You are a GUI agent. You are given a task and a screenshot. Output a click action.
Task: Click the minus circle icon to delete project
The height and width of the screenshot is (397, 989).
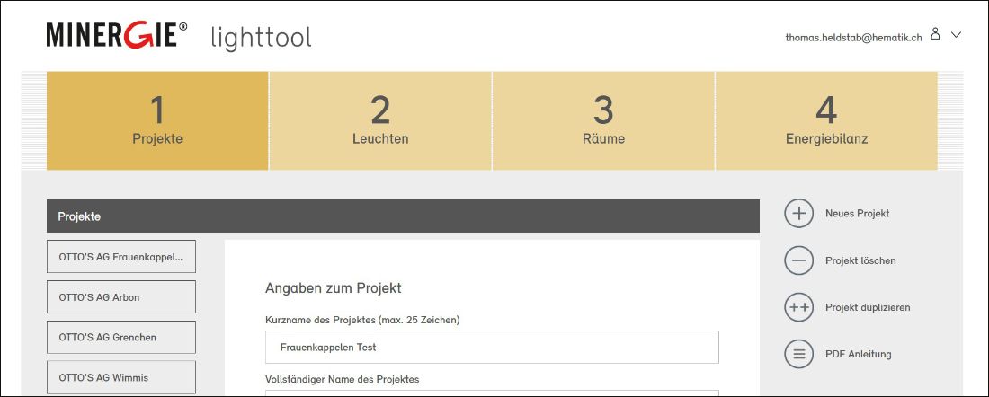point(799,260)
